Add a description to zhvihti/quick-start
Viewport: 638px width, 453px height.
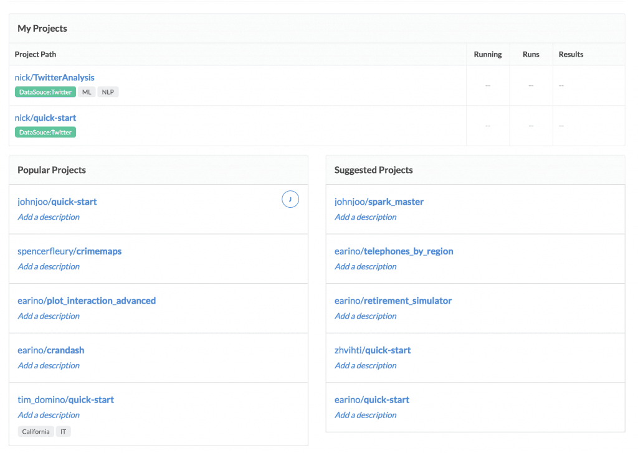pyautogui.click(x=365, y=366)
